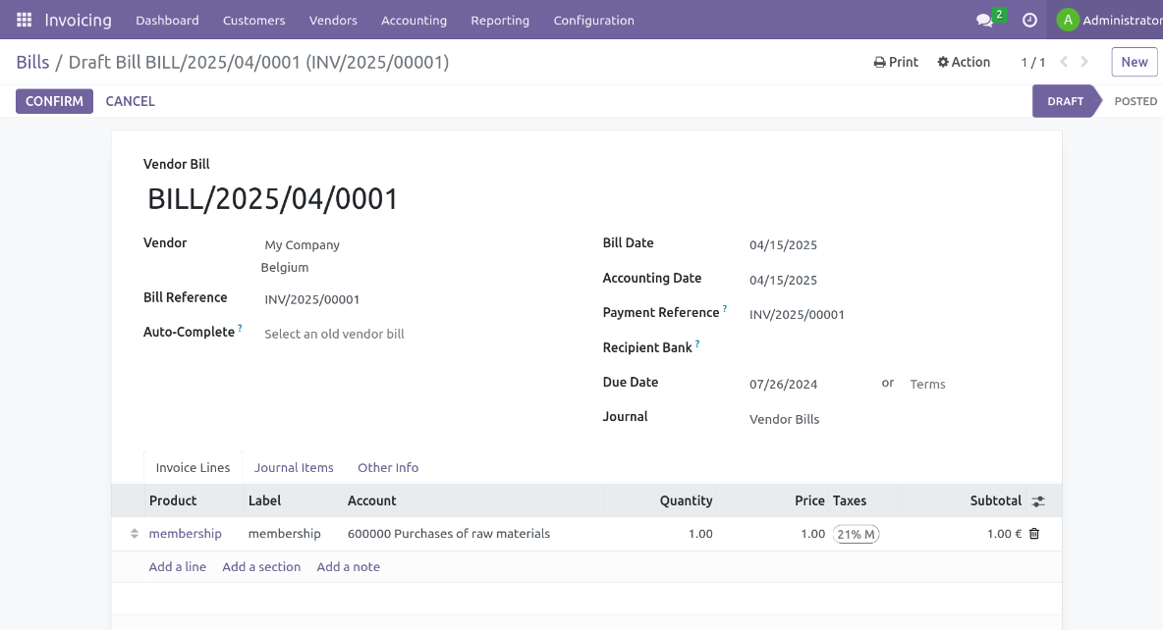Open the activities clock icon
1163x630 pixels.
coord(1029,21)
